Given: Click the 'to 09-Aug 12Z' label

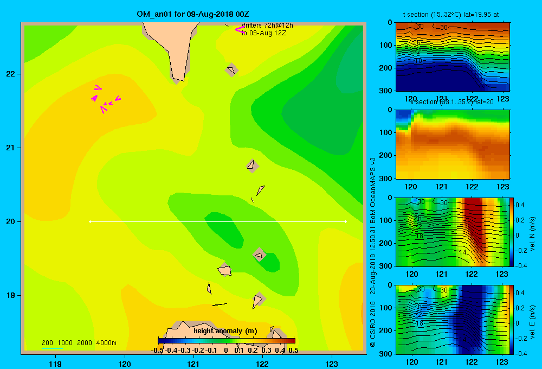Looking at the screenshot, I should (x=264, y=33).
